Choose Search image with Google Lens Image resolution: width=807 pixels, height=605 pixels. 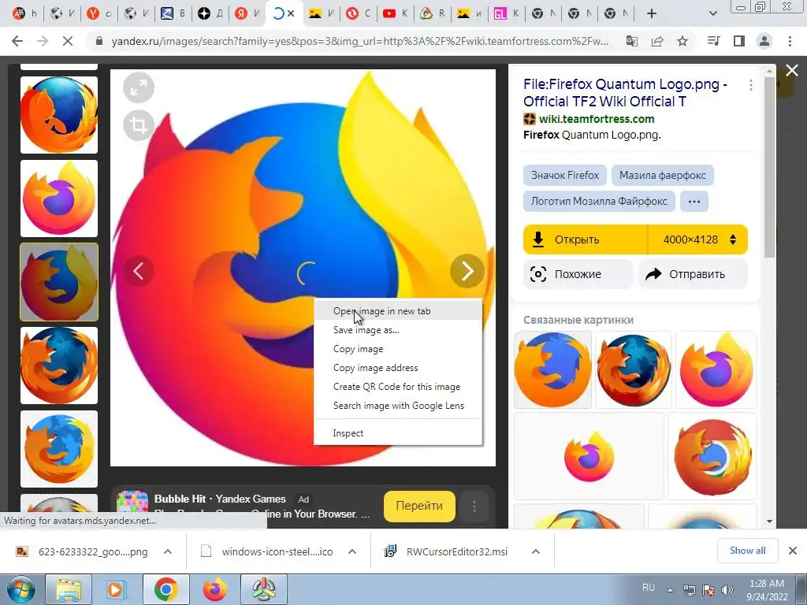click(x=398, y=406)
